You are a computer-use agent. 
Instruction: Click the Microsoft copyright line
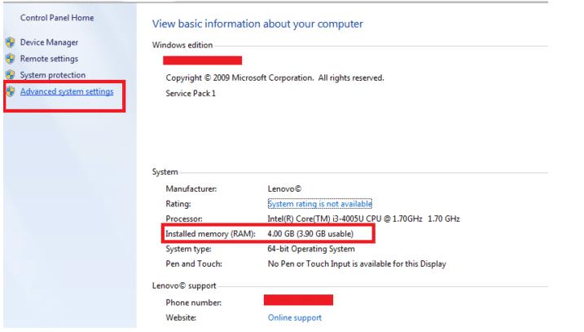tap(274, 78)
